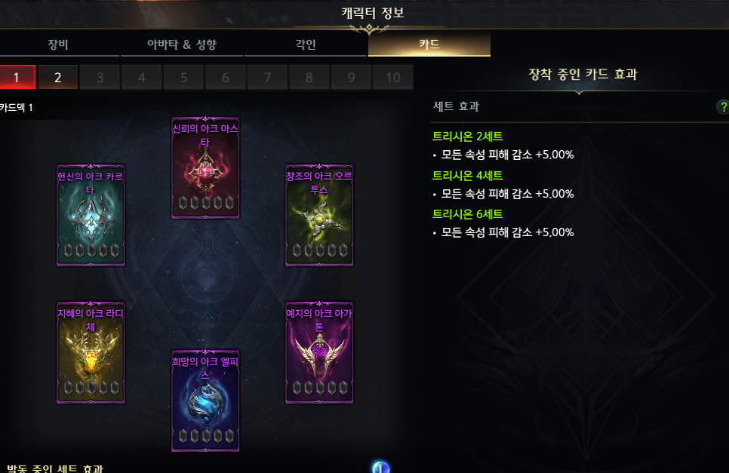
Task: Open the green question mark help icon
Action: point(723,107)
